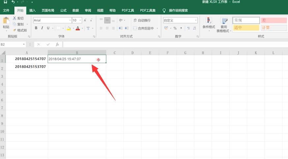Click the bottom align icon

(x=113, y=20)
